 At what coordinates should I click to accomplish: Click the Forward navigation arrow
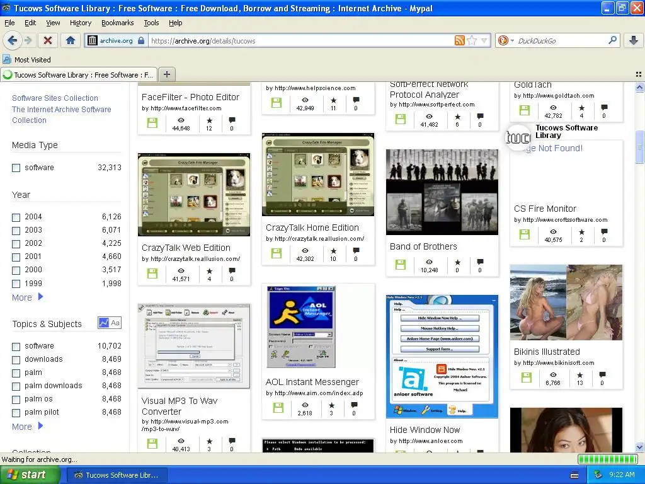(28, 40)
